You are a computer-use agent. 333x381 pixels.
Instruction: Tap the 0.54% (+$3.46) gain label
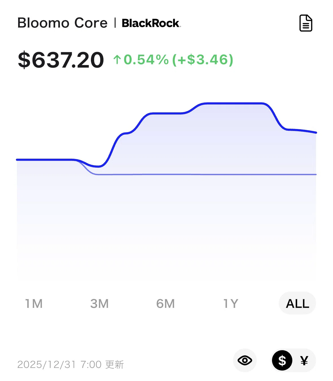tap(179, 60)
